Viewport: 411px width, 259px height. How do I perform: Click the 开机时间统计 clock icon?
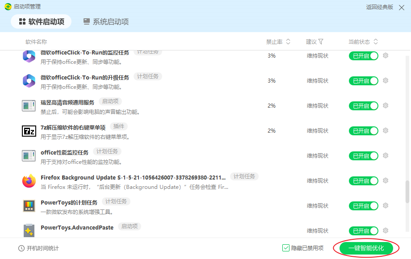click(x=21, y=248)
